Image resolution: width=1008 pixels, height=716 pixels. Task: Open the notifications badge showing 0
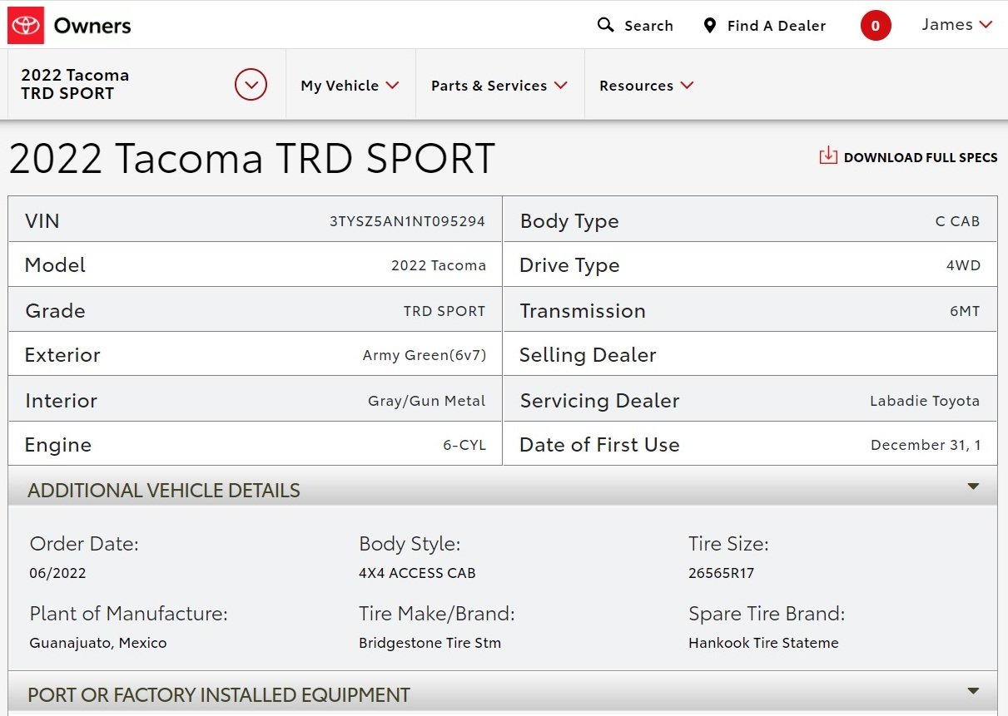point(876,25)
